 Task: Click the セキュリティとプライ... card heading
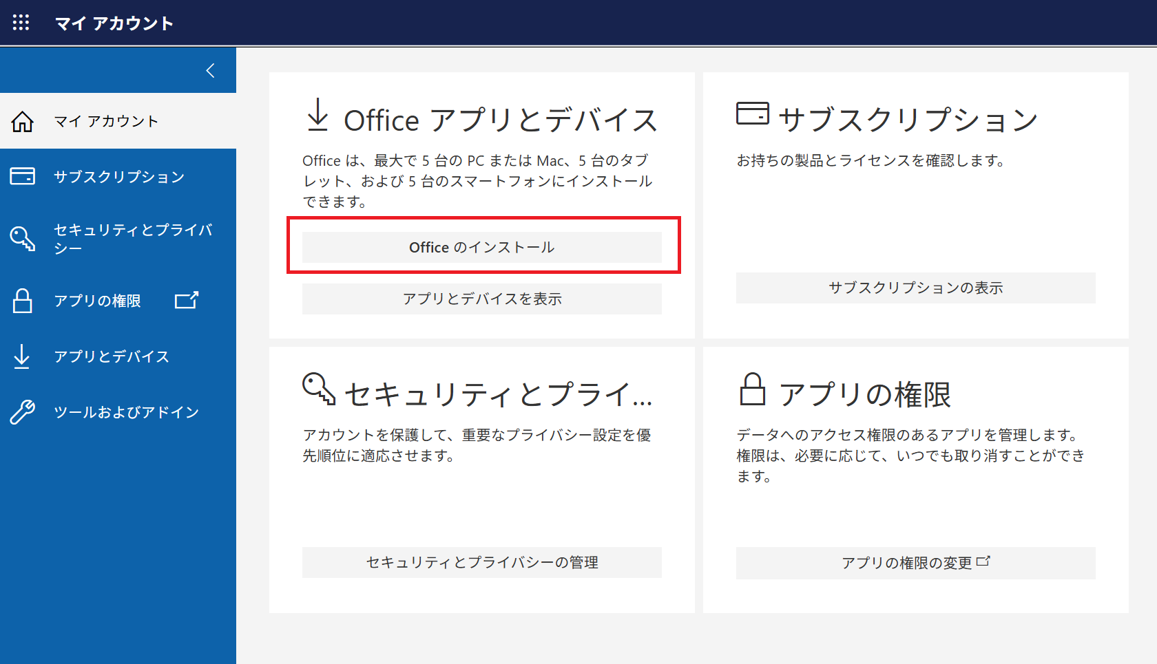point(498,394)
